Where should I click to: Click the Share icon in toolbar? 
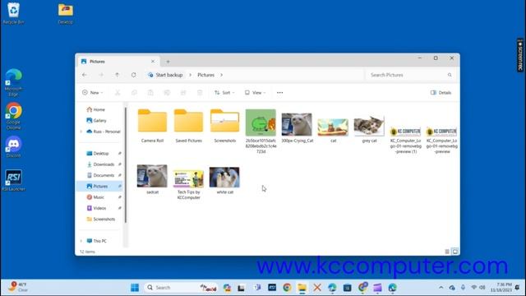183,93
